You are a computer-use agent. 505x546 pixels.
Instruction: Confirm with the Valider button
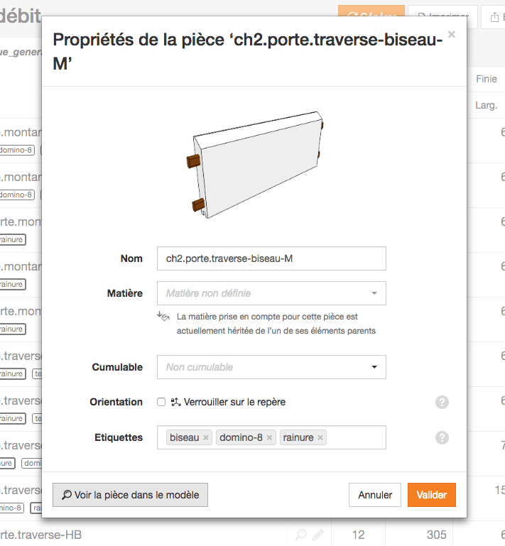pos(432,495)
